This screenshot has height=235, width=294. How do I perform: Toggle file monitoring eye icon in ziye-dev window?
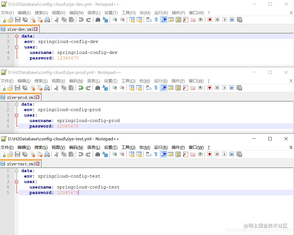(201, 20)
